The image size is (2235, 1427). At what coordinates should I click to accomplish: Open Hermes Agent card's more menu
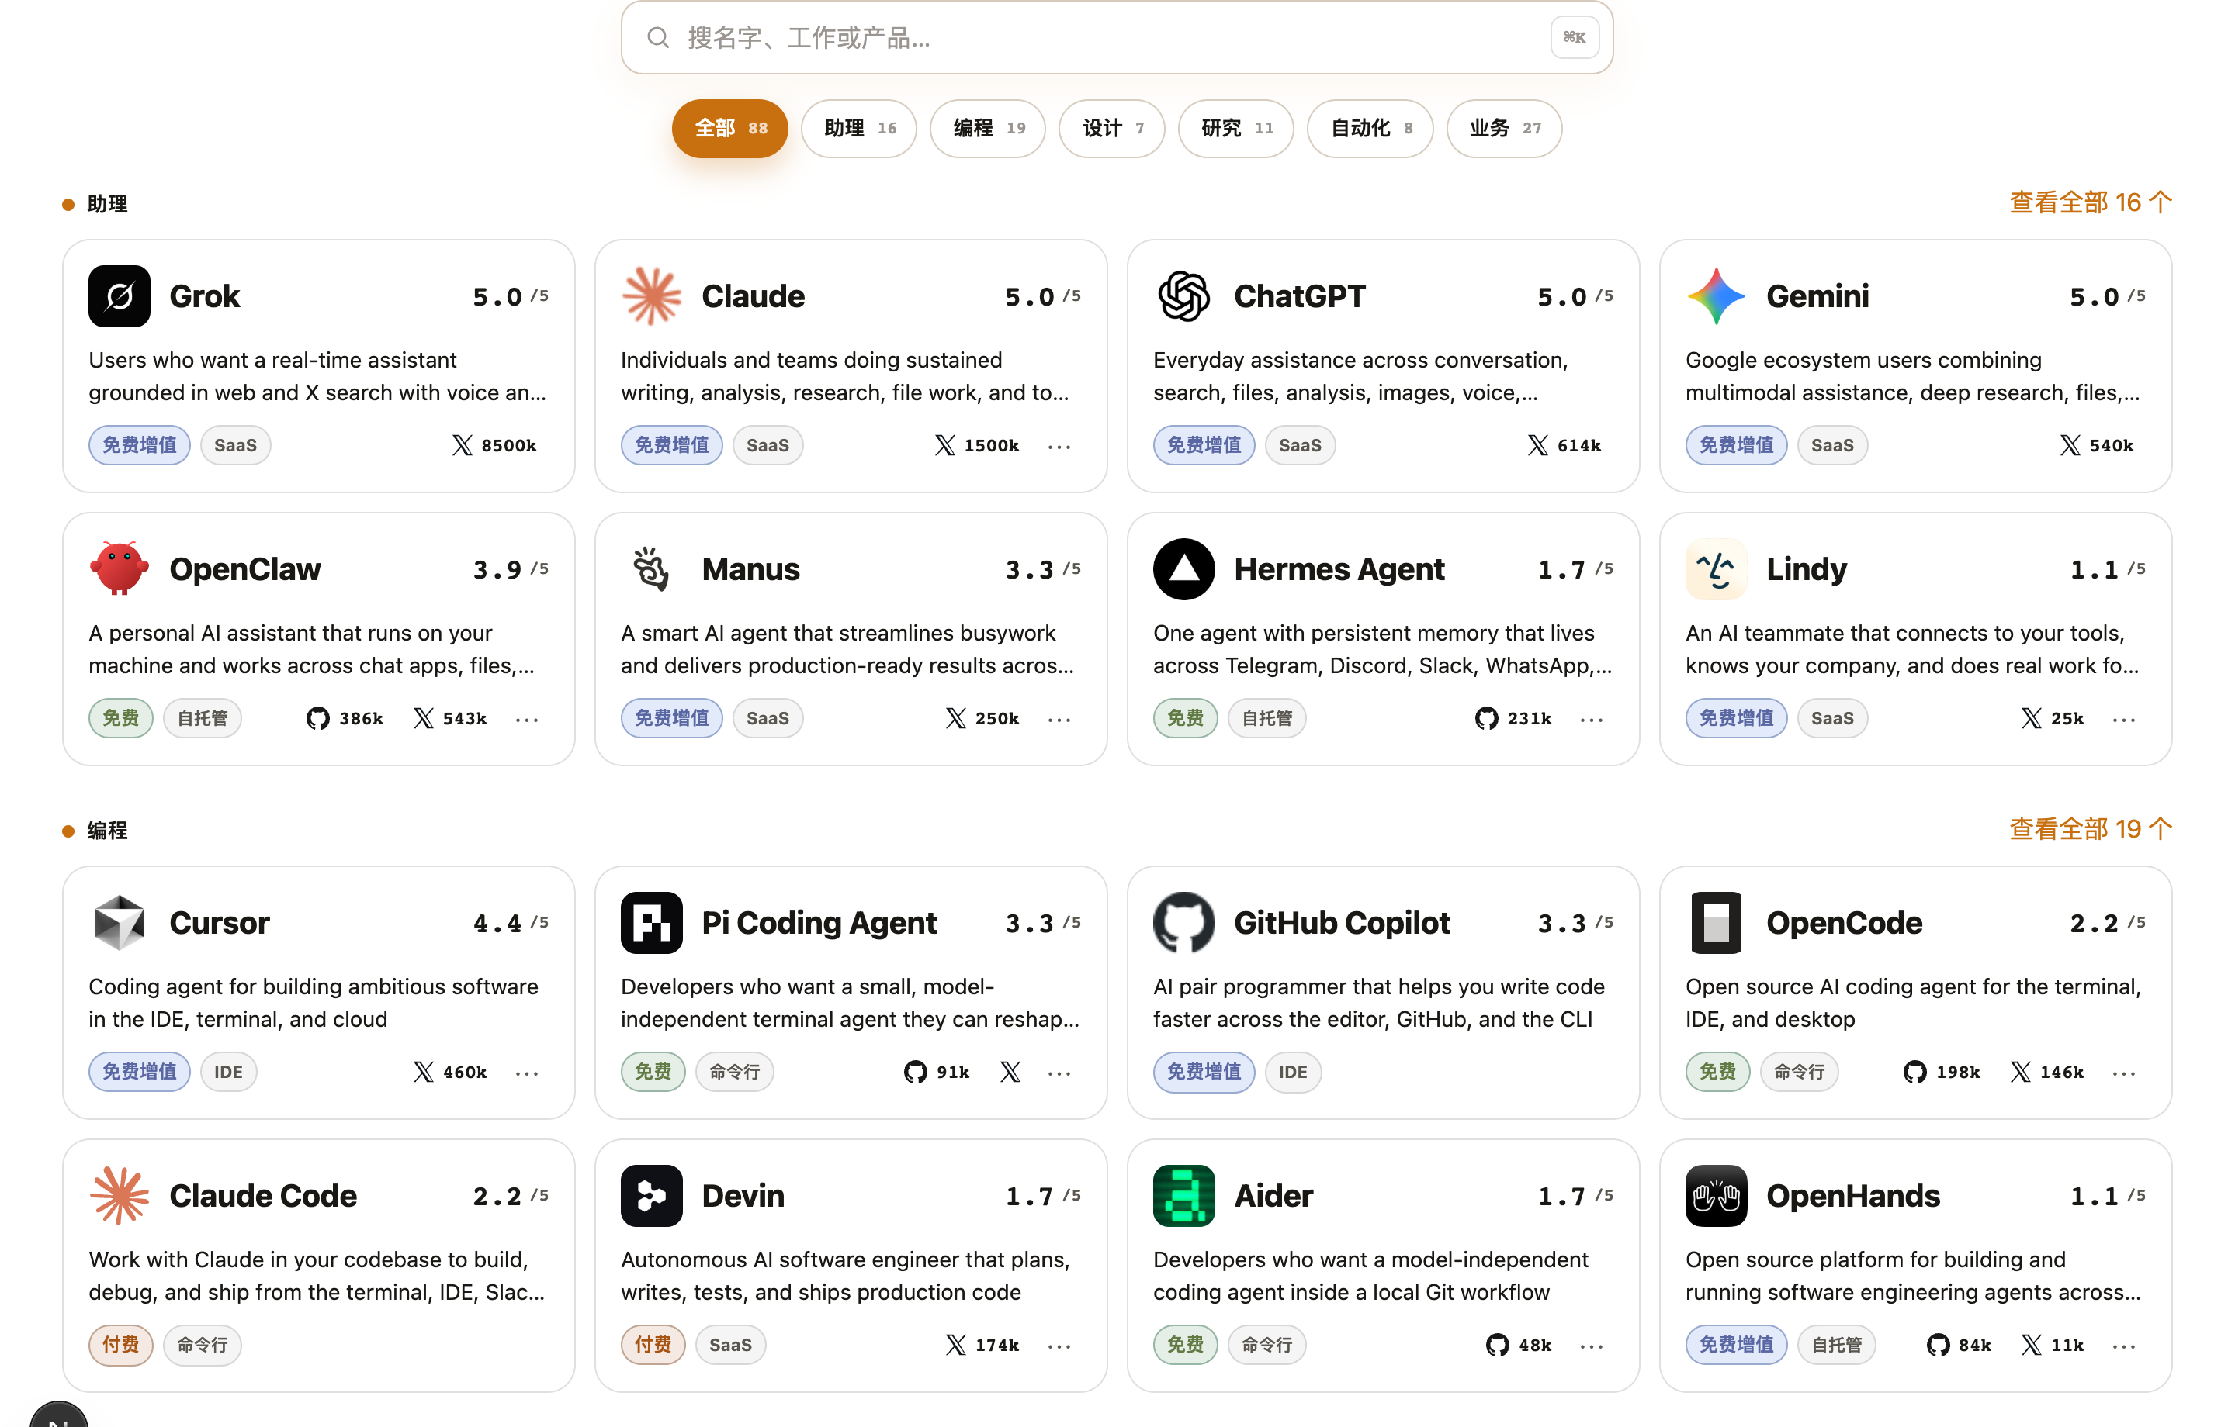click(1592, 719)
